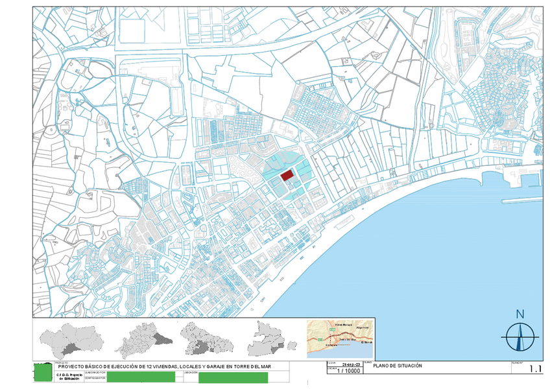550x389 pixels.
Task: Click the 1 / 10000 scale value
Action: point(350,371)
